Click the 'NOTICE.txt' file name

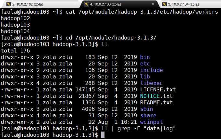click(156, 96)
